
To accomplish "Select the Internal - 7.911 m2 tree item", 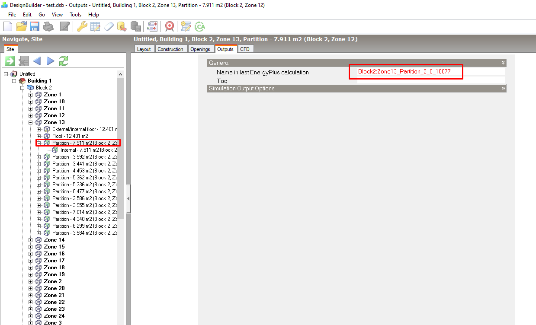I will [89, 150].
